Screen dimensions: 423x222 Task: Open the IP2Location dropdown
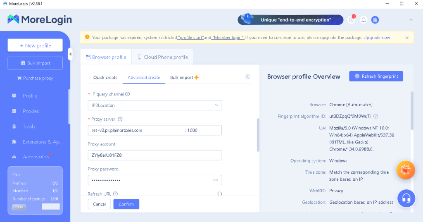155,105
